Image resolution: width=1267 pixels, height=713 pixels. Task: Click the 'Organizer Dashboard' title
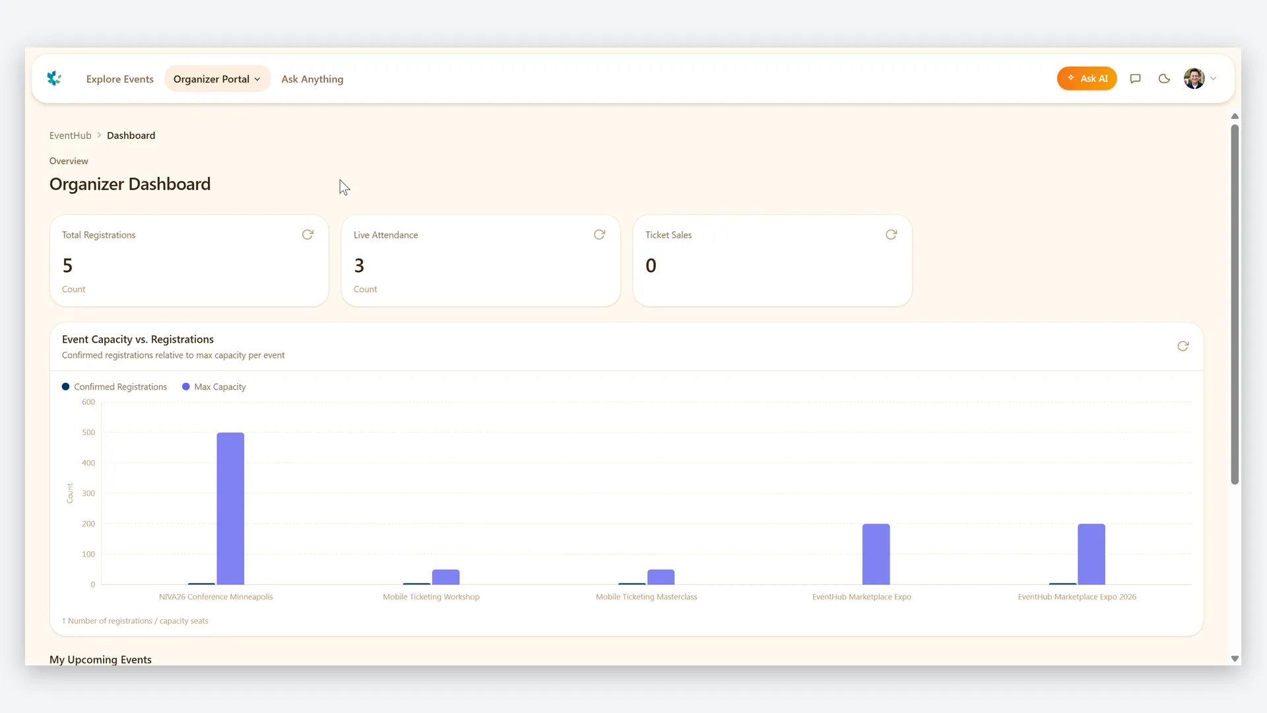[x=130, y=184]
